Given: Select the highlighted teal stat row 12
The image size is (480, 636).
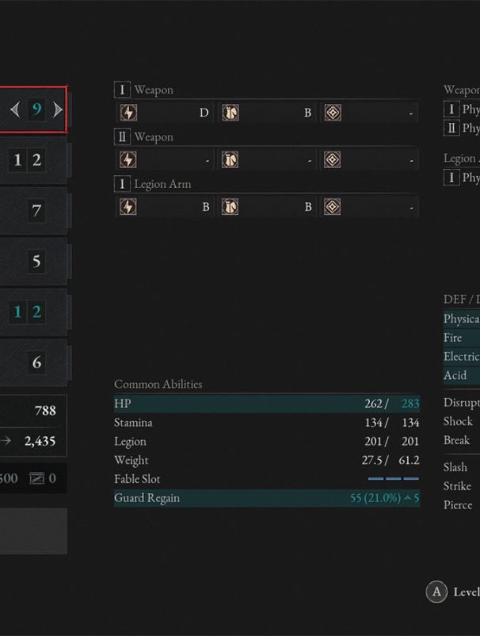Looking at the screenshot, I should click(x=33, y=312).
